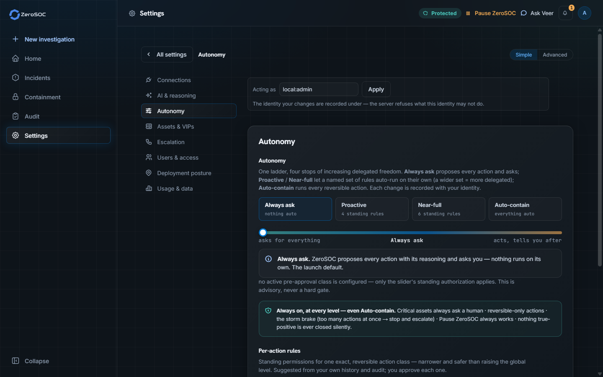Click the Connections plug icon
603x377 pixels.
tap(149, 80)
